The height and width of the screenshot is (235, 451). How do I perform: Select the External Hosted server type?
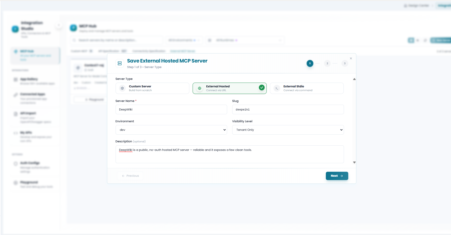[x=229, y=88]
